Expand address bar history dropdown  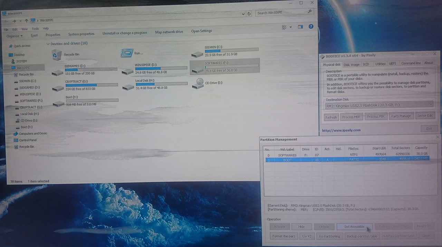coord(243,14)
